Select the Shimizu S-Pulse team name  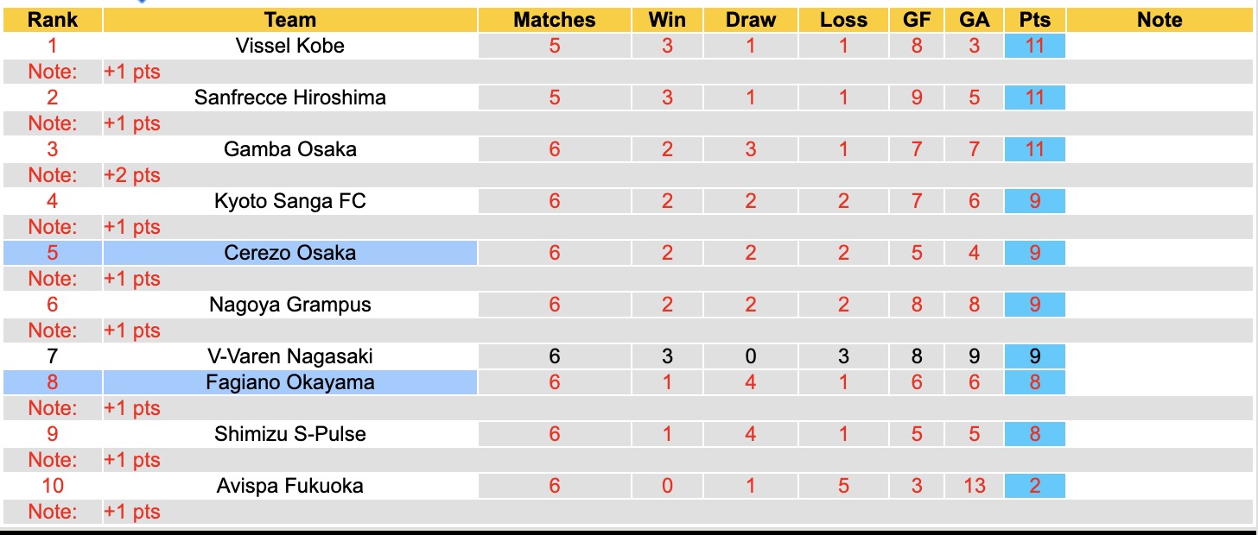coord(289,434)
